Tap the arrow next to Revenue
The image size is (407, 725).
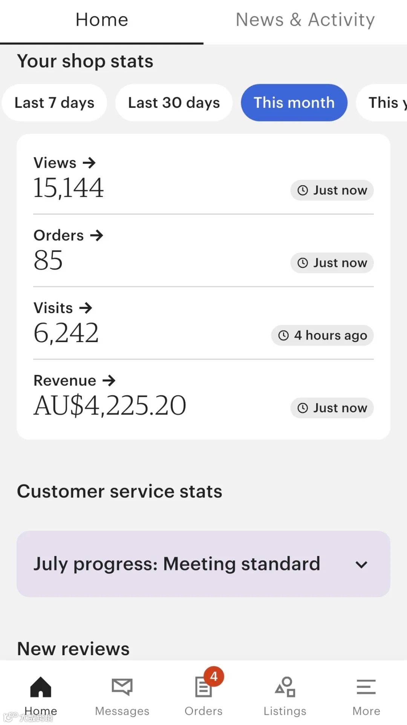coord(109,380)
